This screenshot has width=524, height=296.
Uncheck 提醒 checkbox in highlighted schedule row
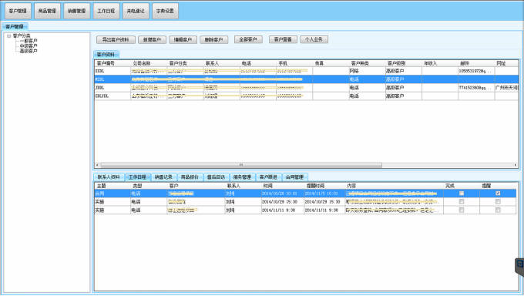[498, 193]
